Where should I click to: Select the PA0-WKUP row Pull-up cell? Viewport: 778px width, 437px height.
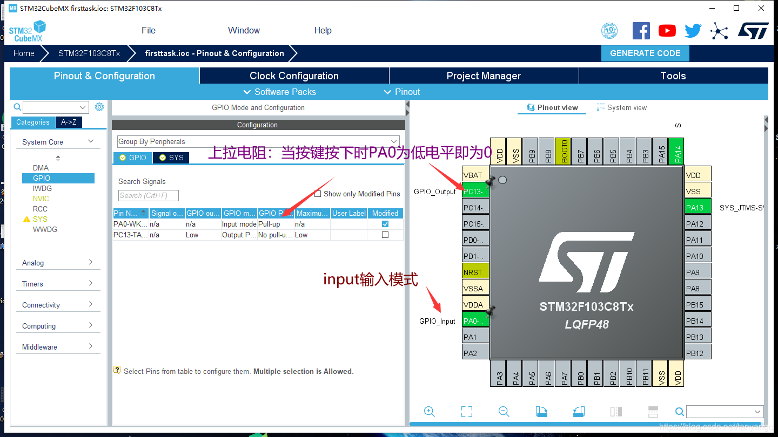coord(276,224)
